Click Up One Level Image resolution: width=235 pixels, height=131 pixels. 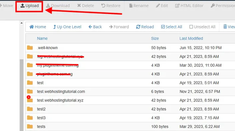tap(67, 27)
